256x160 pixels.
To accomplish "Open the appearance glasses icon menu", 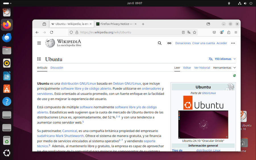I will [169, 43].
